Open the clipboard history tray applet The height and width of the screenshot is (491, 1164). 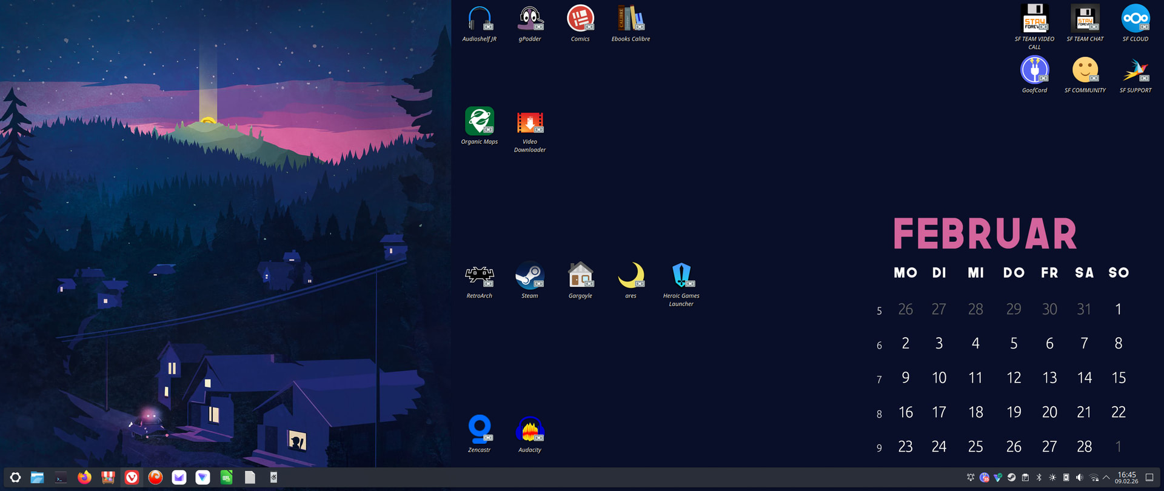pyautogui.click(x=1025, y=478)
